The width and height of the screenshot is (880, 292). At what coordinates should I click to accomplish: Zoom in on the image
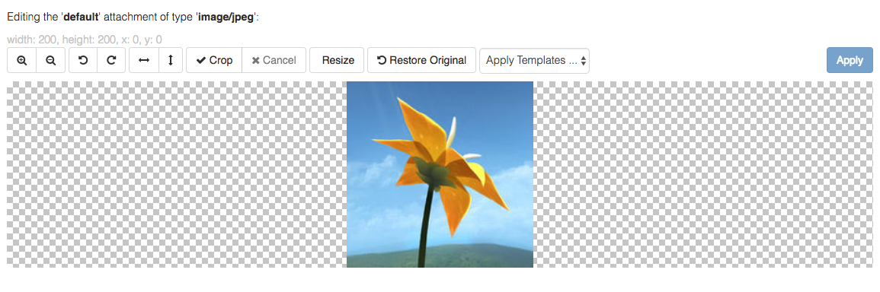22,61
